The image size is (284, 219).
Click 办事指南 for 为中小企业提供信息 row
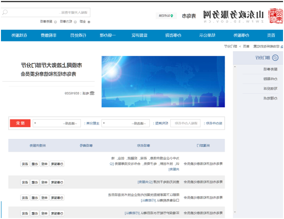coord(57,164)
